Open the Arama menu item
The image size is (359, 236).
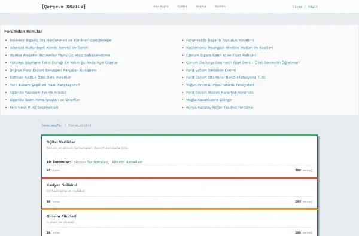click(x=201, y=7)
